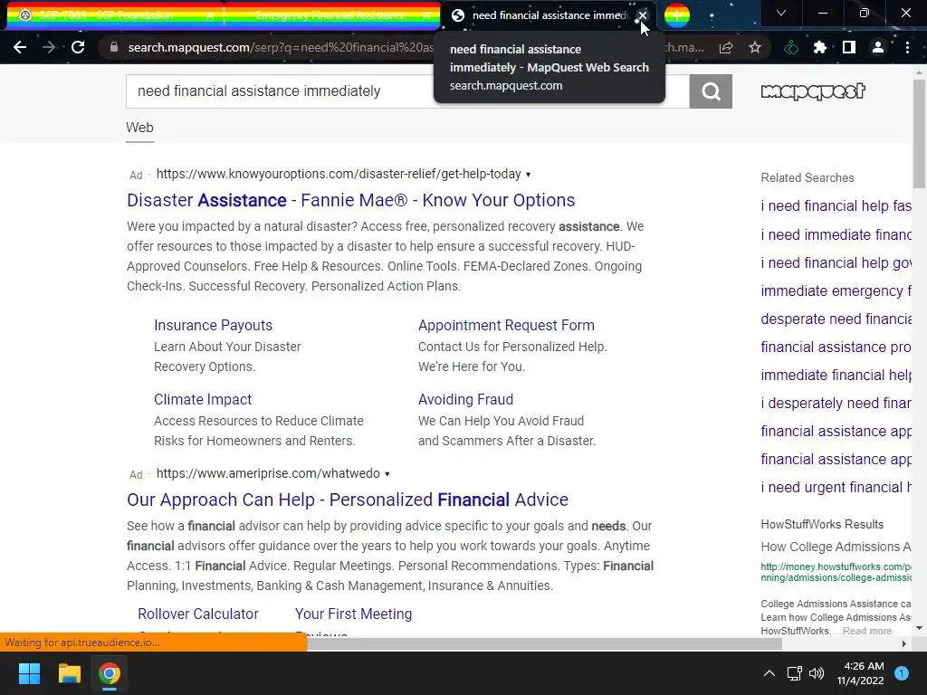927x695 pixels.
Task: Open Our Approach Can Help result
Action: click(x=348, y=500)
